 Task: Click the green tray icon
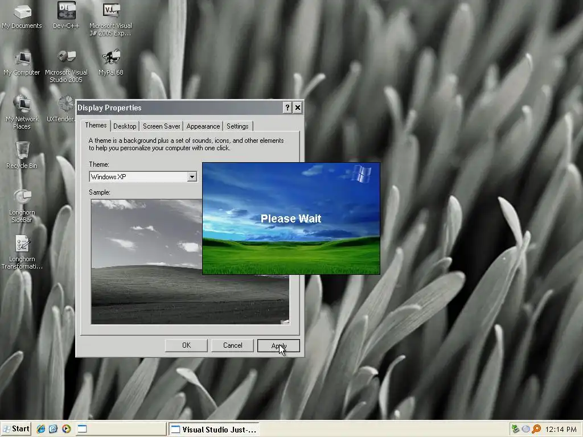click(x=515, y=429)
